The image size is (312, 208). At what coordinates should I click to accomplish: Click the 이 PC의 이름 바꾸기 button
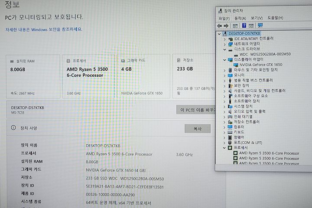(196, 110)
